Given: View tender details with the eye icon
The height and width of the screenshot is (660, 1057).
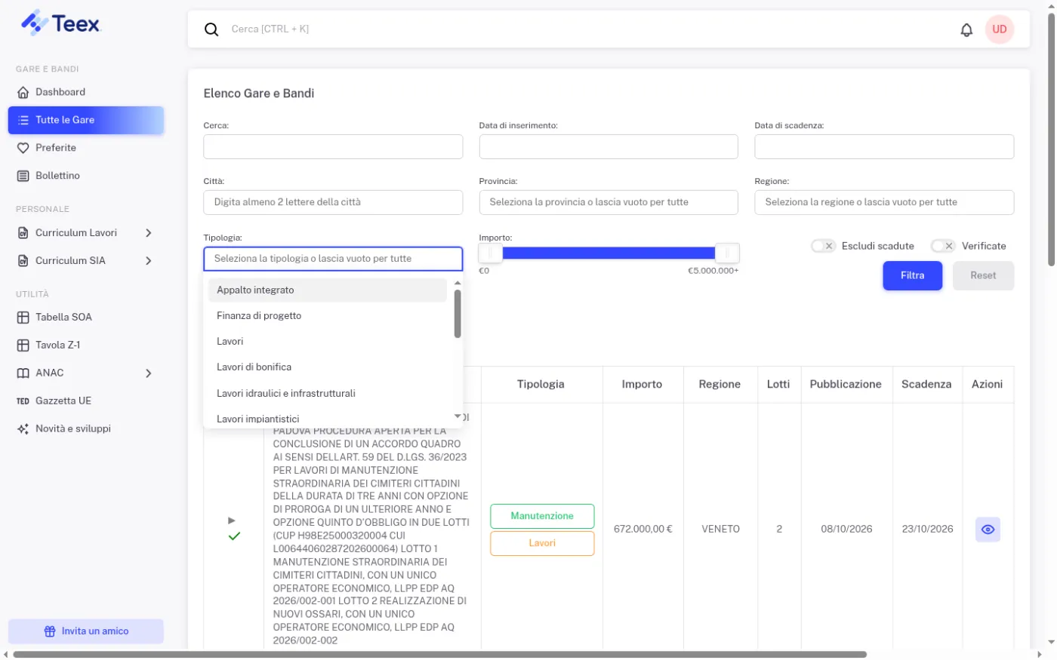Looking at the screenshot, I should tap(988, 530).
